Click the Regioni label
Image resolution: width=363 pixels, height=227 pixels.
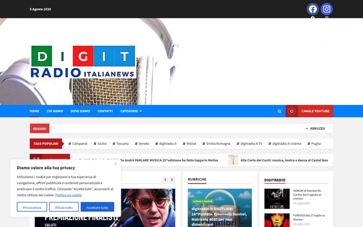40,129
